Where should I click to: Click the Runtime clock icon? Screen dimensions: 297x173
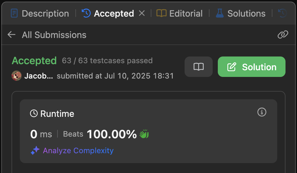[34, 113]
